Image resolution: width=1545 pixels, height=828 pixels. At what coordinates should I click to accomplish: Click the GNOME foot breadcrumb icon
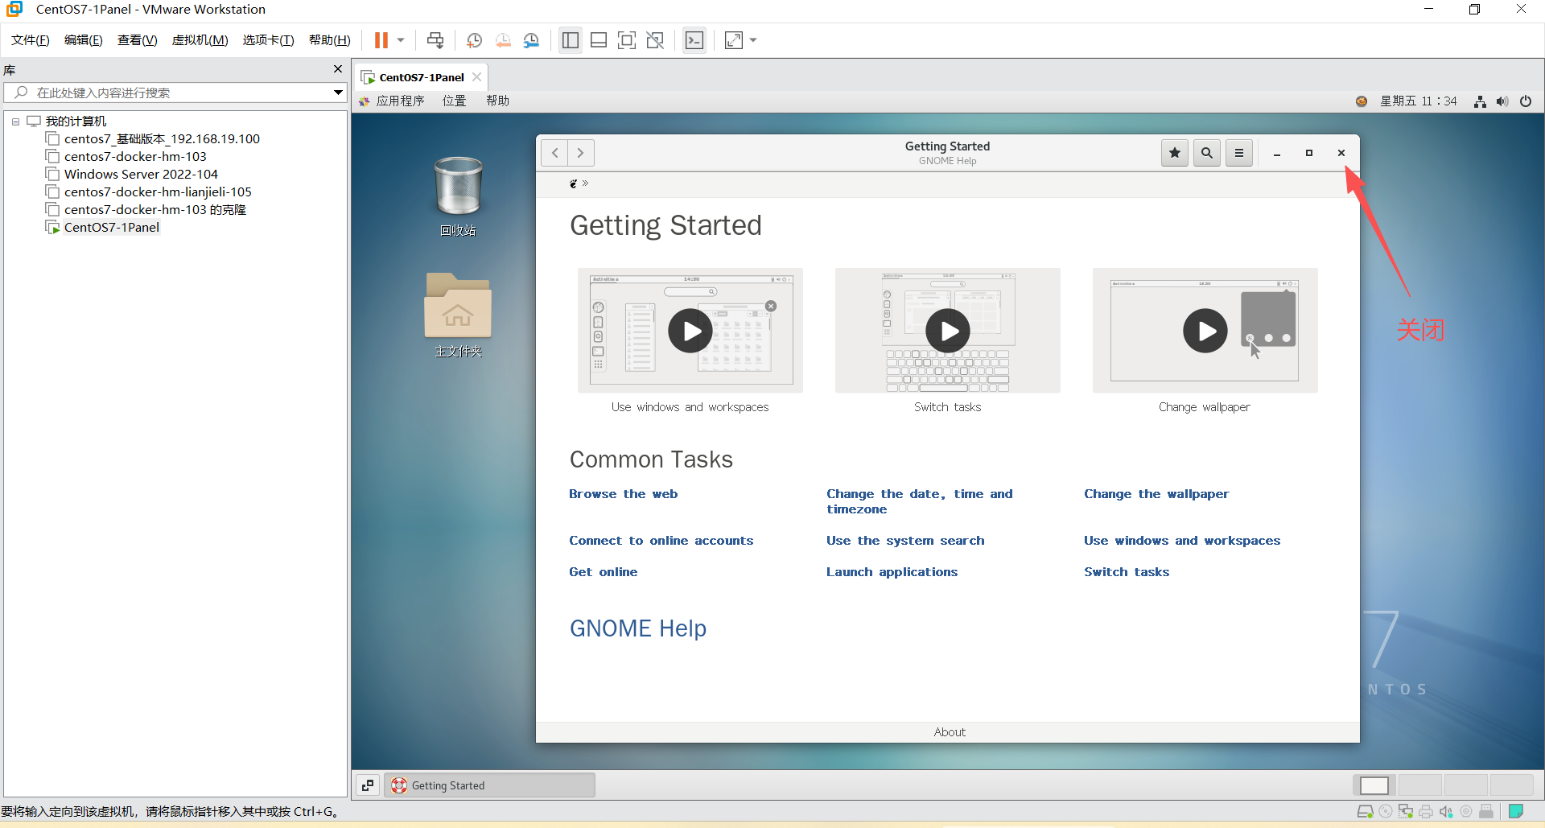pyautogui.click(x=574, y=183)
